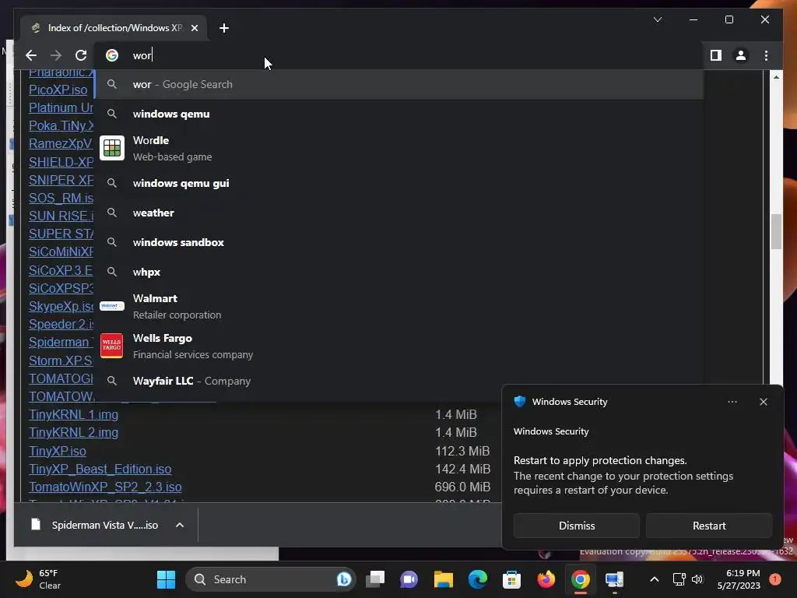Click the forward navigation arrow
Screen dimensions: 797x598
56,55
